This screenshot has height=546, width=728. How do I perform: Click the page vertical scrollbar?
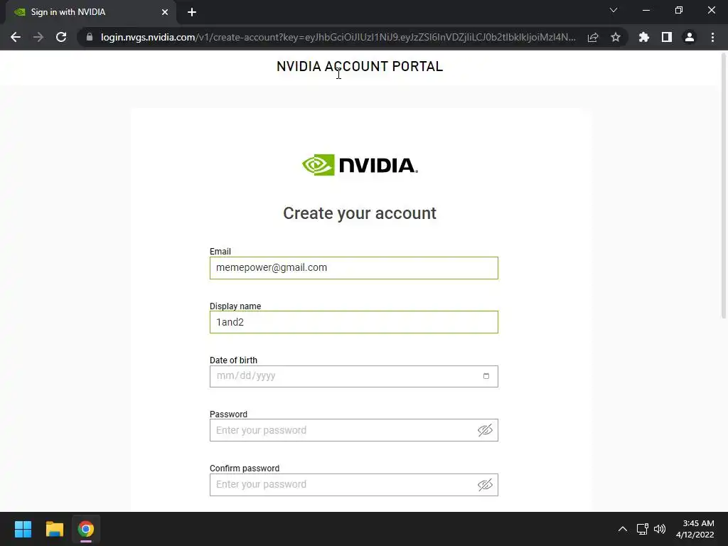723,186
